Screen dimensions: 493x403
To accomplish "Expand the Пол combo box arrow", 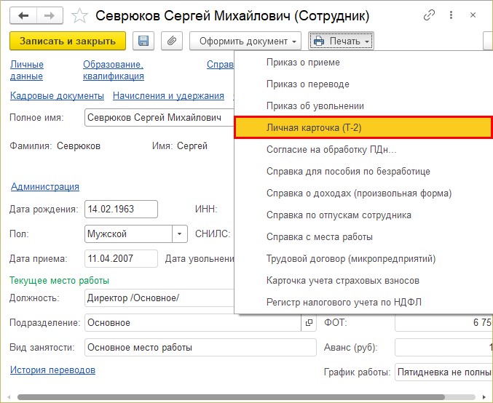I will (180, 234).
